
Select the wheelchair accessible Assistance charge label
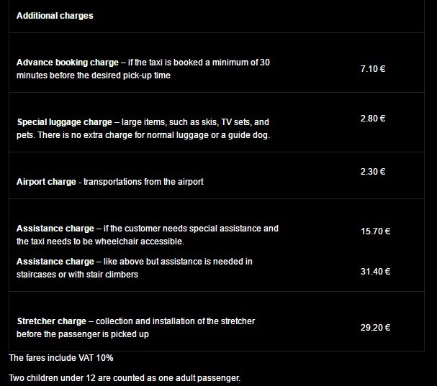55,229
